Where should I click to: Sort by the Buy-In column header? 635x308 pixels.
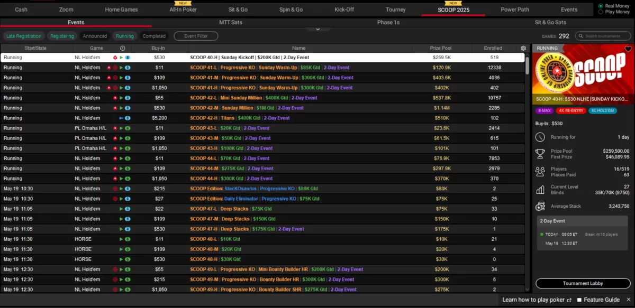pos(159,48)
